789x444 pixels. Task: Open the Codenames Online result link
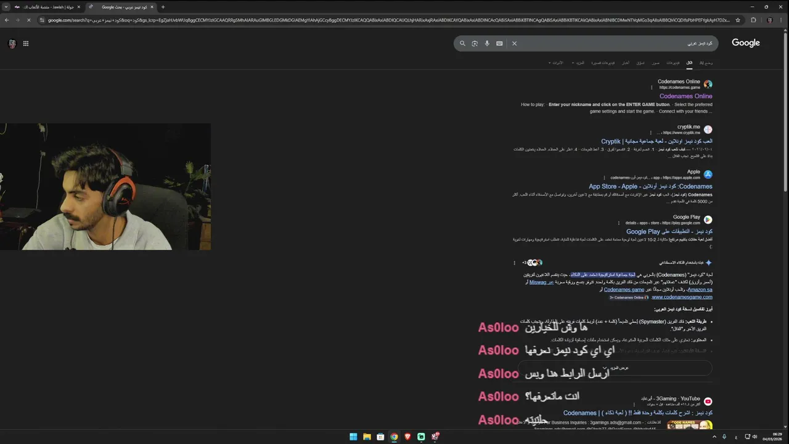tap(685, 96)
